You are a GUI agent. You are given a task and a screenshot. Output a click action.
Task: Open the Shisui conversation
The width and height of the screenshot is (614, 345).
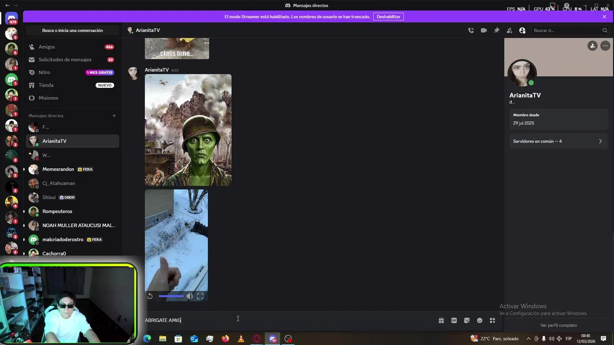[x=72, y=197]
